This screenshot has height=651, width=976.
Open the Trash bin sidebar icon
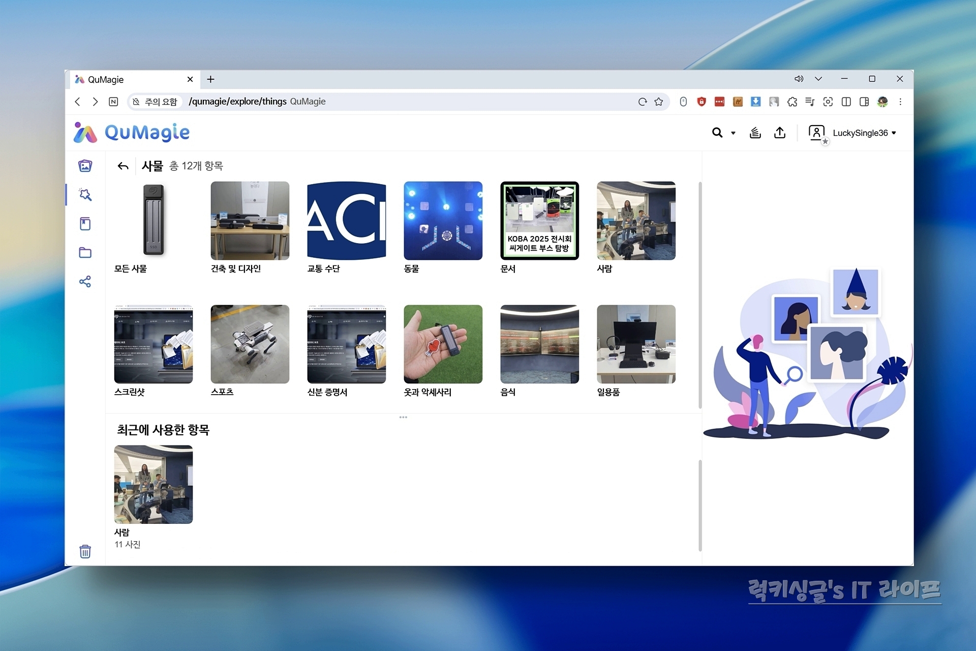(x=85, y=551)
